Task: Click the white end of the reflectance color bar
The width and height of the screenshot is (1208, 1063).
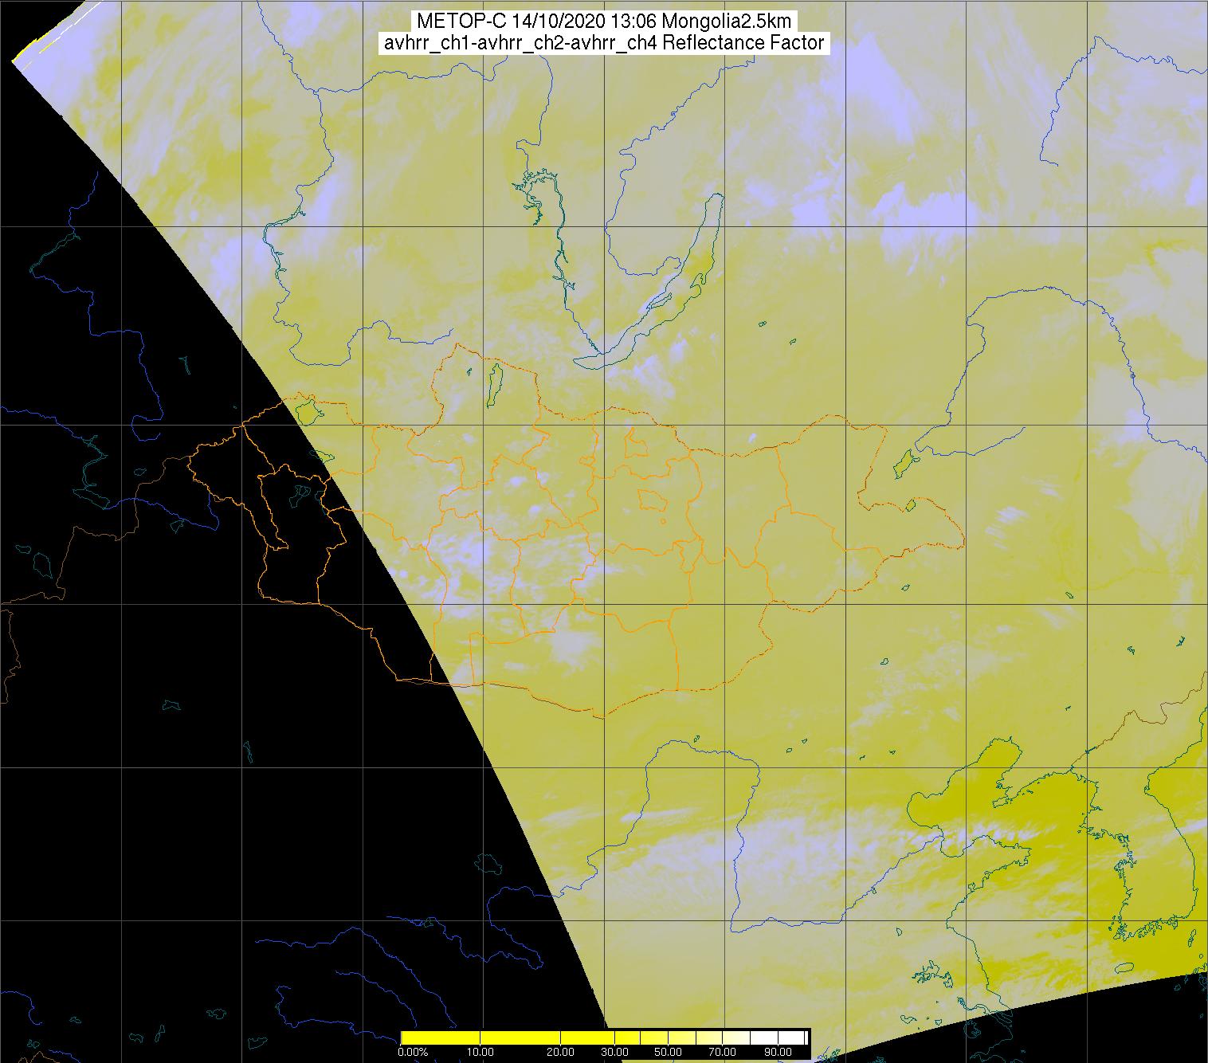Action: [x=793, y=1037]
